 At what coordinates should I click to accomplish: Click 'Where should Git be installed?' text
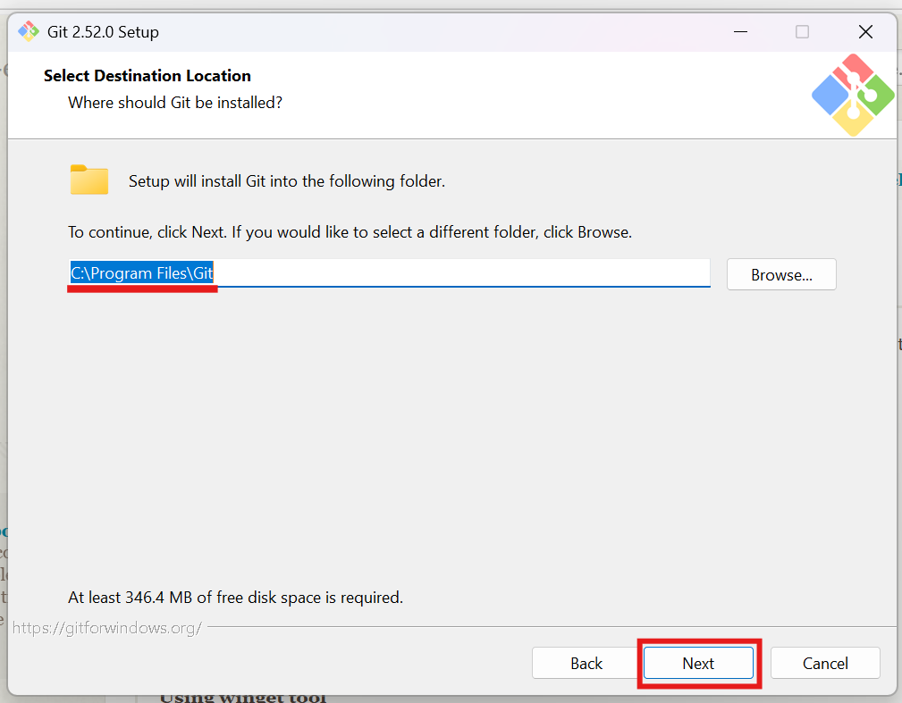click(x=175, y=103)
